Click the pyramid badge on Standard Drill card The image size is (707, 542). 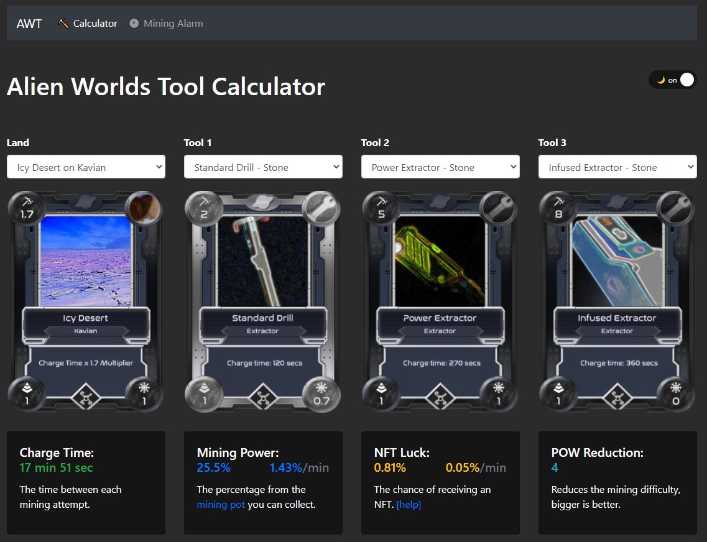point(204,394)
